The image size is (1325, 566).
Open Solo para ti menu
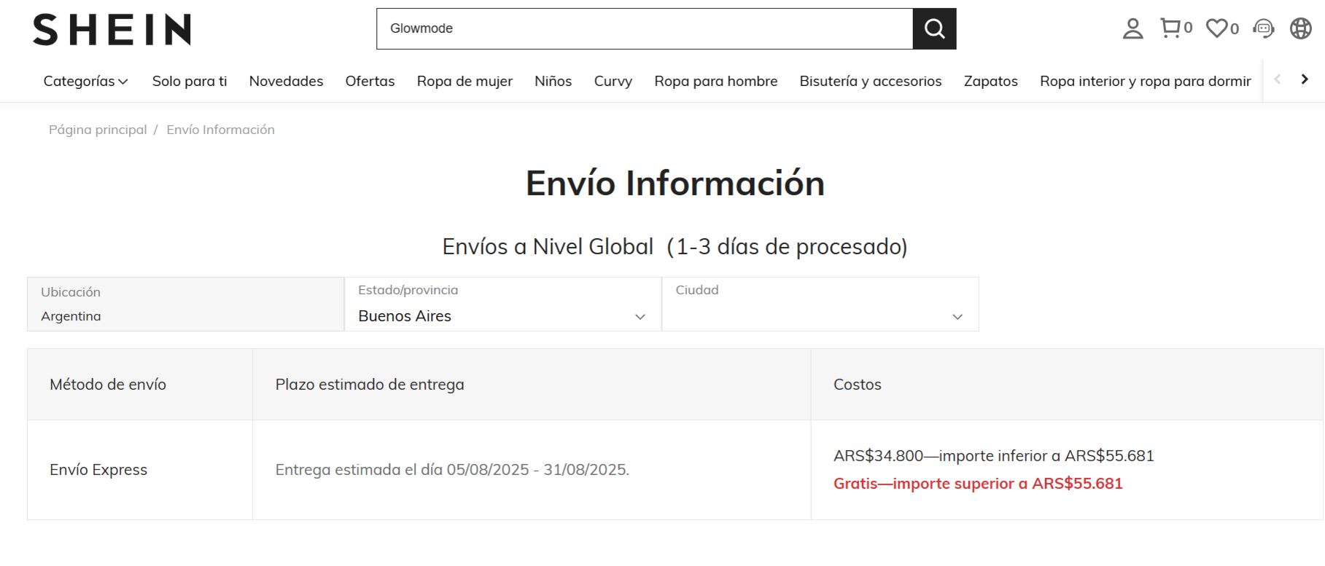(x=190, y=81)
